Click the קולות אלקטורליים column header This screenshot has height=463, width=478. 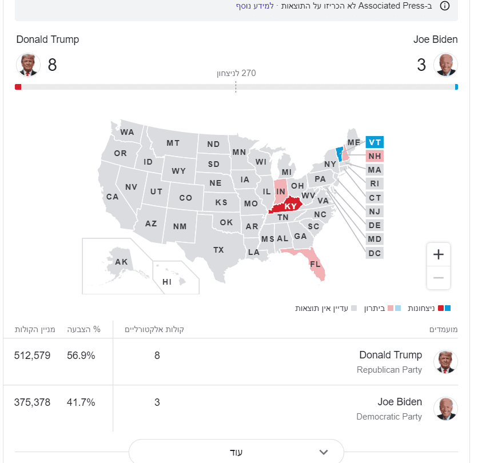click(x=159, y=329)
